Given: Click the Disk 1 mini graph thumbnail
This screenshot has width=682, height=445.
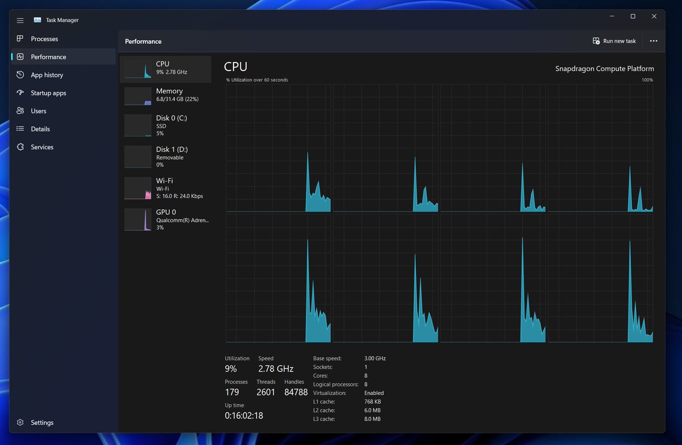Looking at the screenshot, I should (x=138, y=157).
